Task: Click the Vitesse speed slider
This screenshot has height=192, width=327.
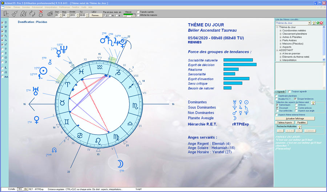Action: (129, 15)
